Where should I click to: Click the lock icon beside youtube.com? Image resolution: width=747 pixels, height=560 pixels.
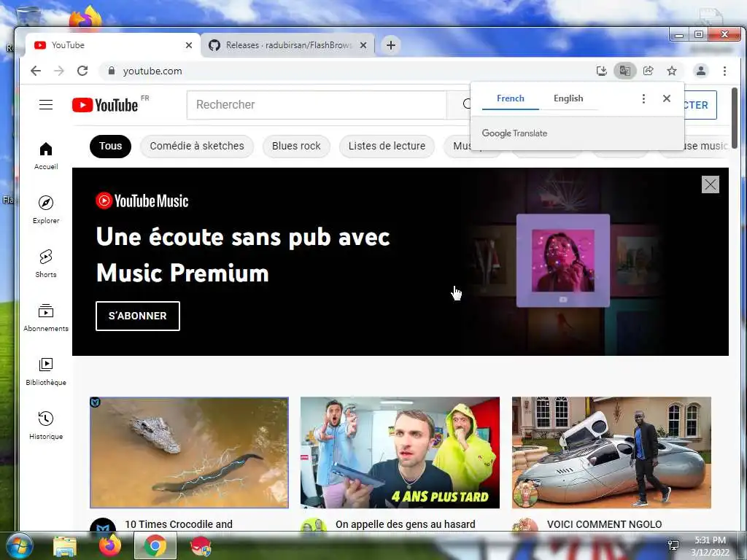click(x=112, y=71)
